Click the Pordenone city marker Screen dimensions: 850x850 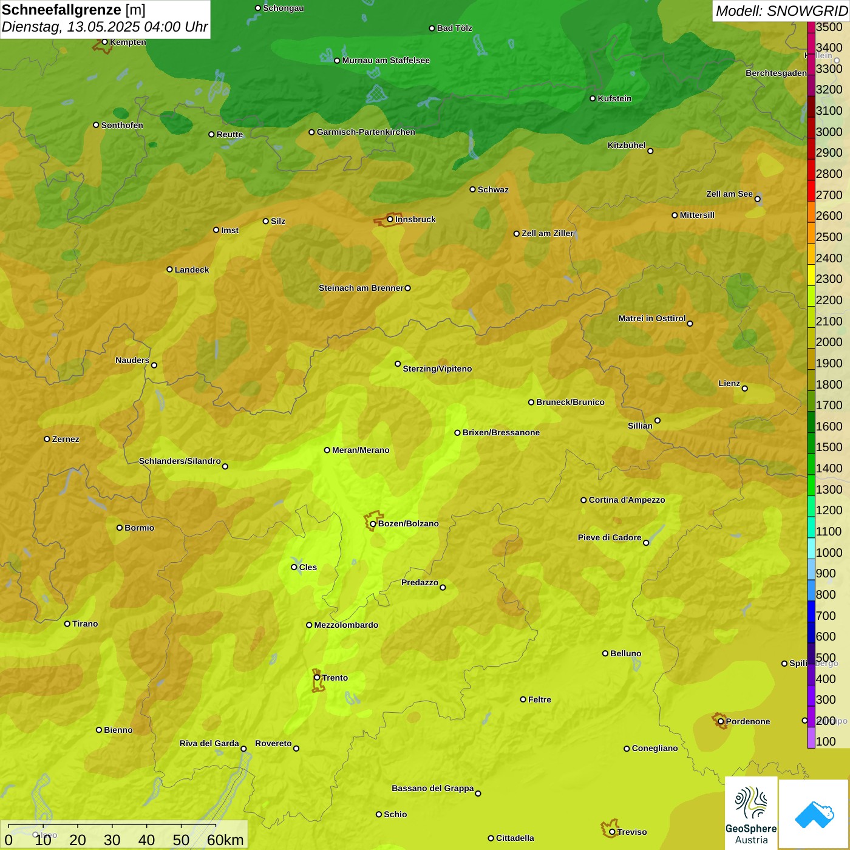click(x=721, y=721)
